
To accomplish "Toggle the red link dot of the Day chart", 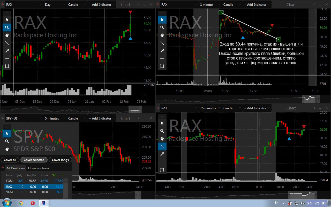I will pos(2,4).
